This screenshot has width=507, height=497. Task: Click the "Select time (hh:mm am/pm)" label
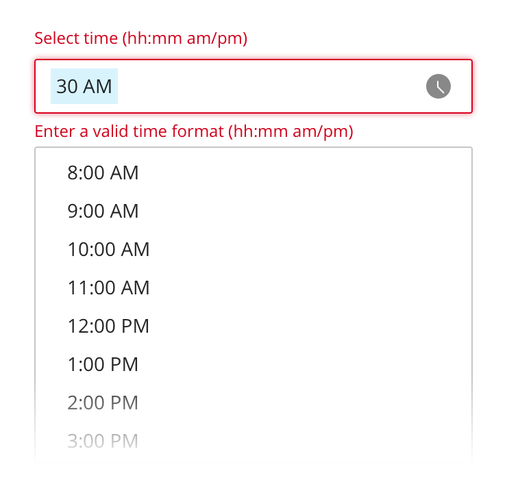coord(140,38)
